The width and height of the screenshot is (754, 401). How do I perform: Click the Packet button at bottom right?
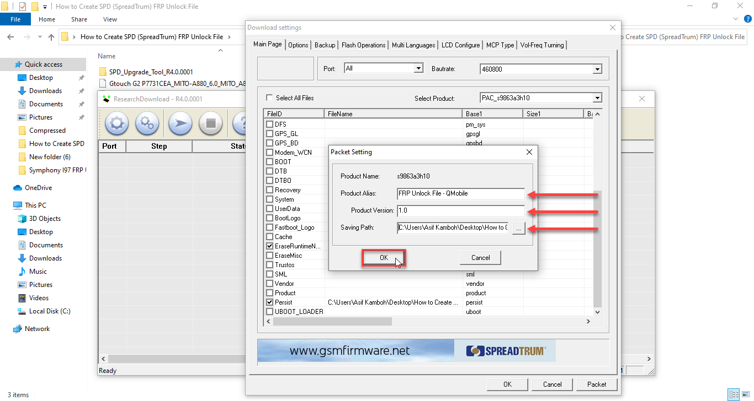pyautogui.click(x=597, y=384)
